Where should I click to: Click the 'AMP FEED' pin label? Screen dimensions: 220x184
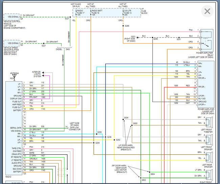[x=17, y=104]
